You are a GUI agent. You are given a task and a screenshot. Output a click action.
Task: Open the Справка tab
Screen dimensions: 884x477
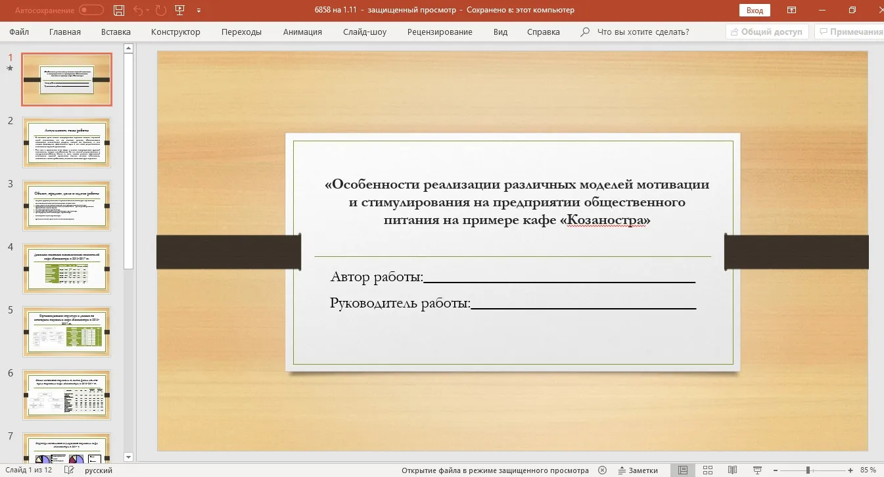544,32
